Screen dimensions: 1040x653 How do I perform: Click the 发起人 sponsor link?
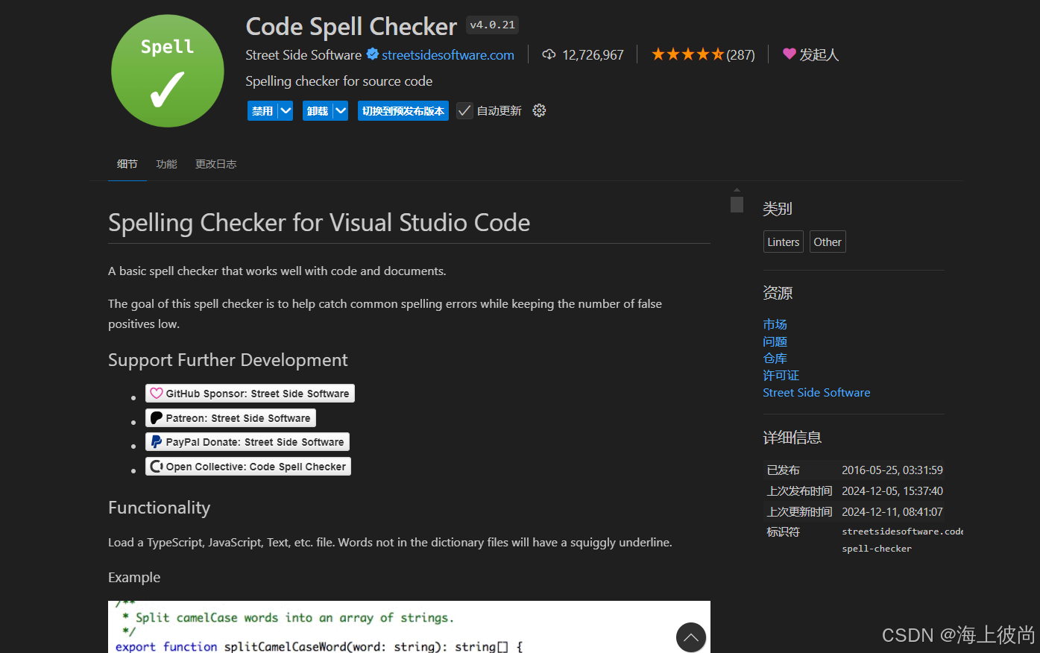[819, 54]
